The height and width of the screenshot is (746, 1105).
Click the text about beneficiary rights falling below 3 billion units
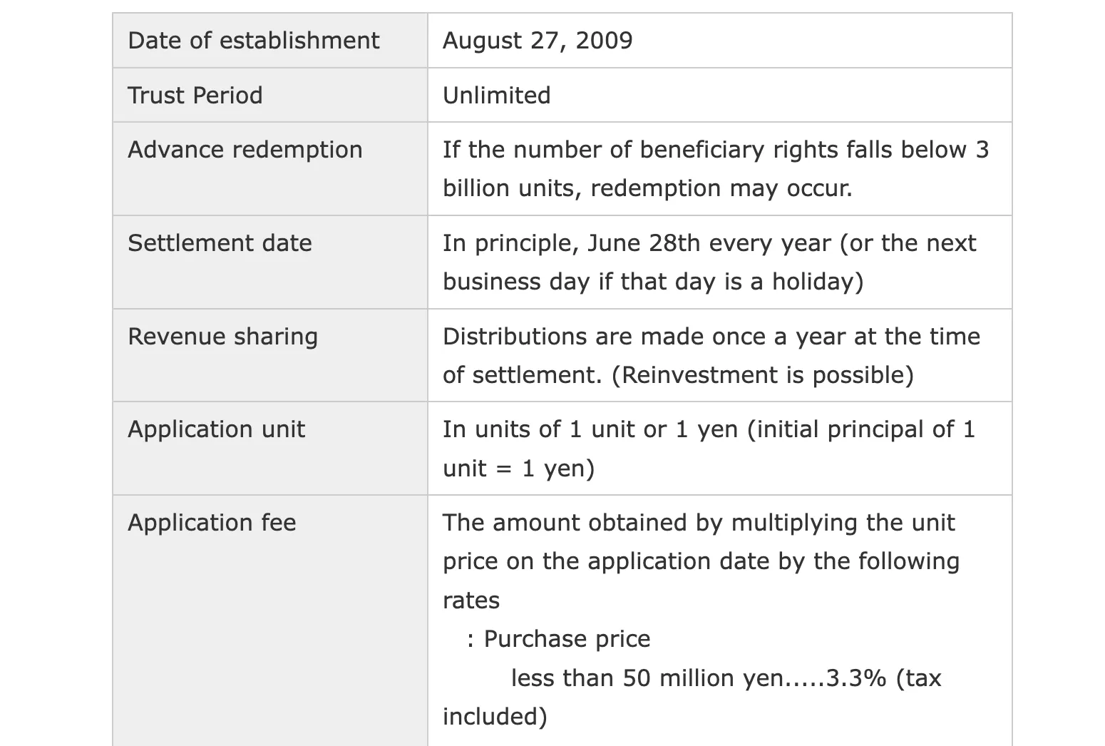click(716, 150)
